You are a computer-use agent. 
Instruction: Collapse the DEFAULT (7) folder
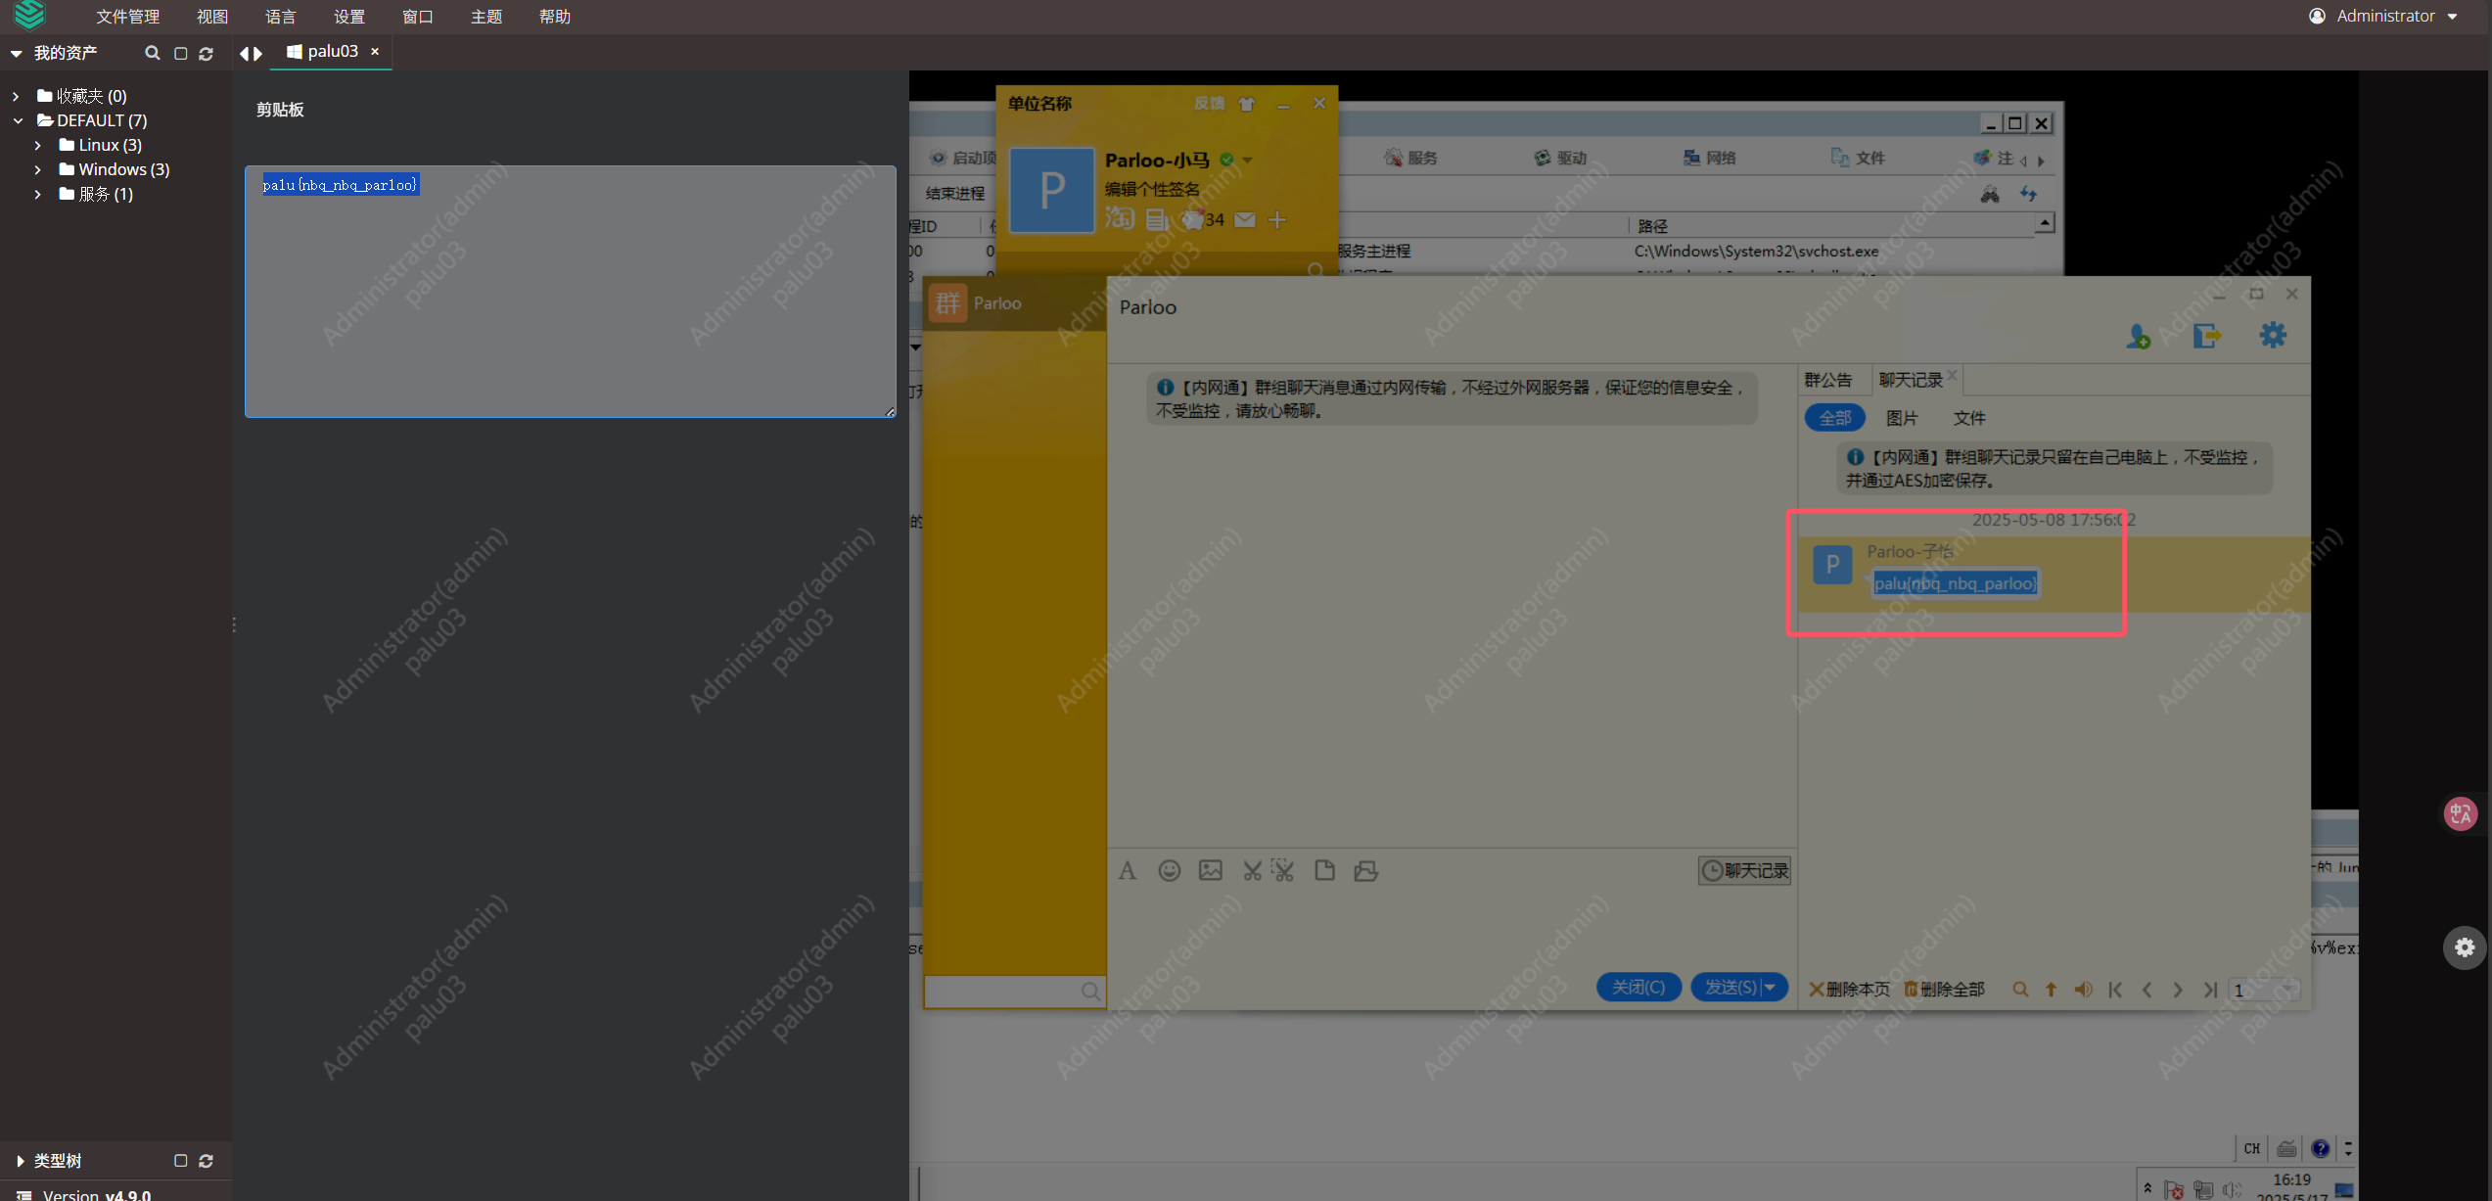click(18, 120)
